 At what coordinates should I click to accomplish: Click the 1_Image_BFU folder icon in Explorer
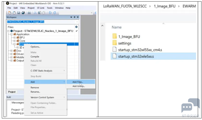114,36
